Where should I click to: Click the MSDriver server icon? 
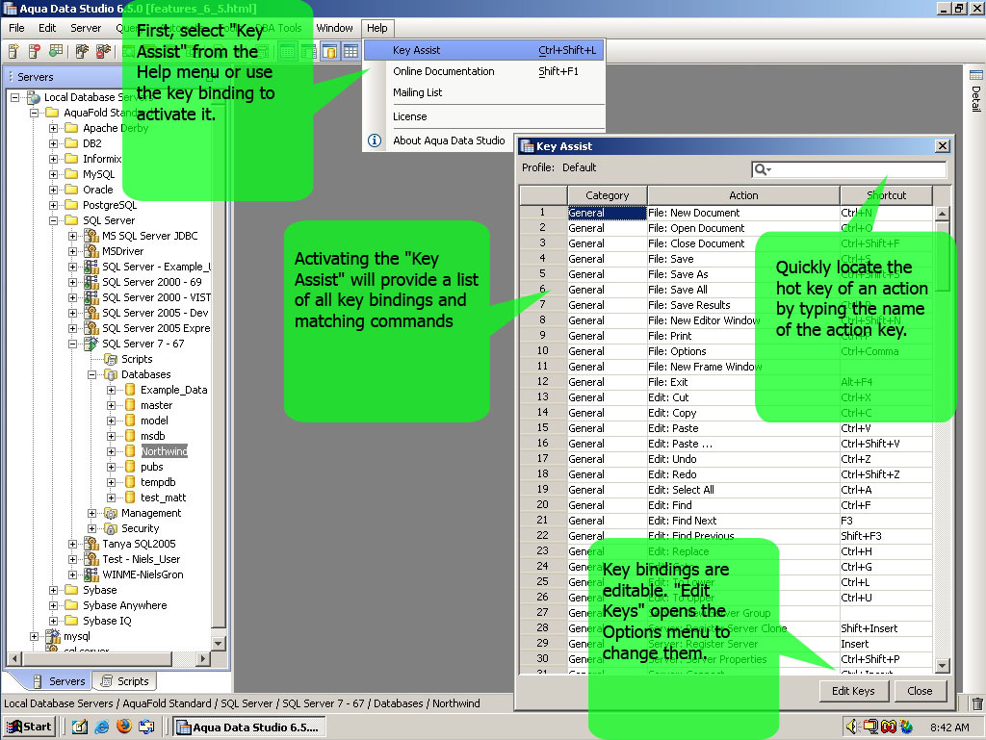click(x=91, y=251)
